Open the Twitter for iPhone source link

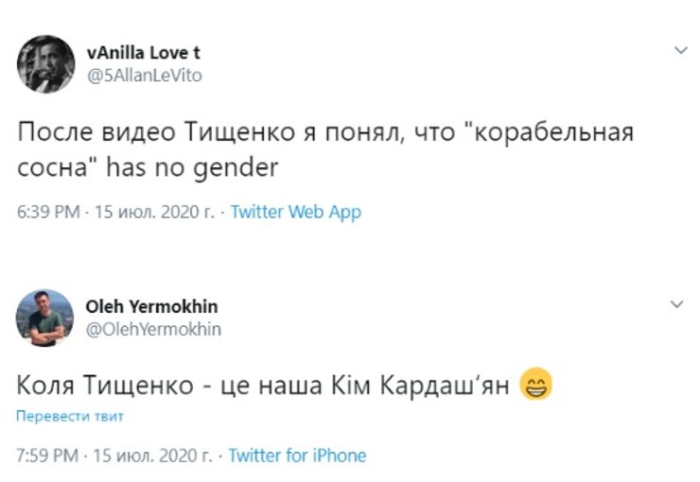click(297, 456)
